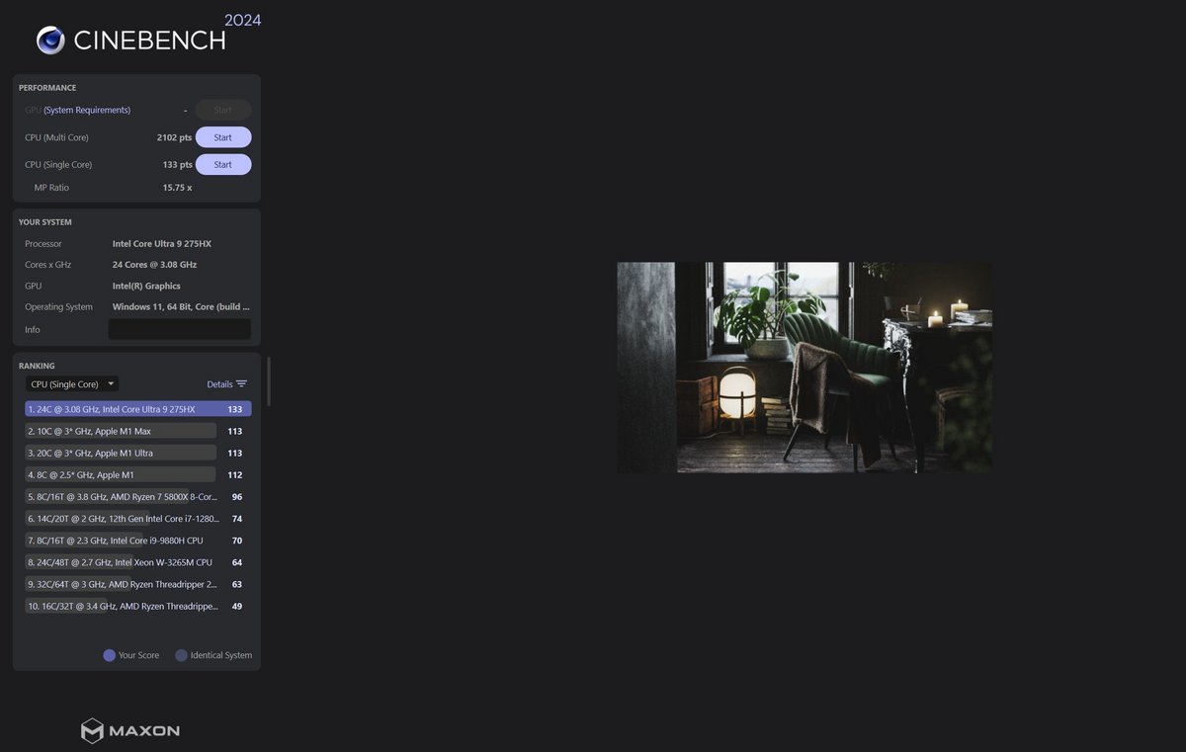This screenshot has height=752, width=1186.
Task: Select ranking entry 32C/64T AMD Ryzen Threadripper
Action: 137,584
